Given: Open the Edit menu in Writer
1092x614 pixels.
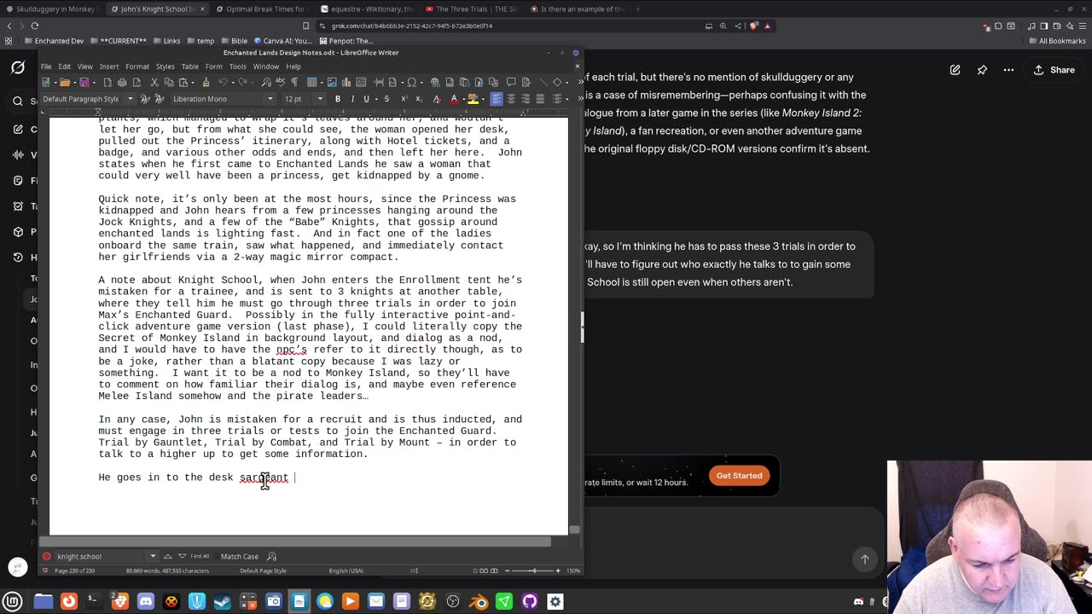Looking at the screenshot, I should pos(64,67).
